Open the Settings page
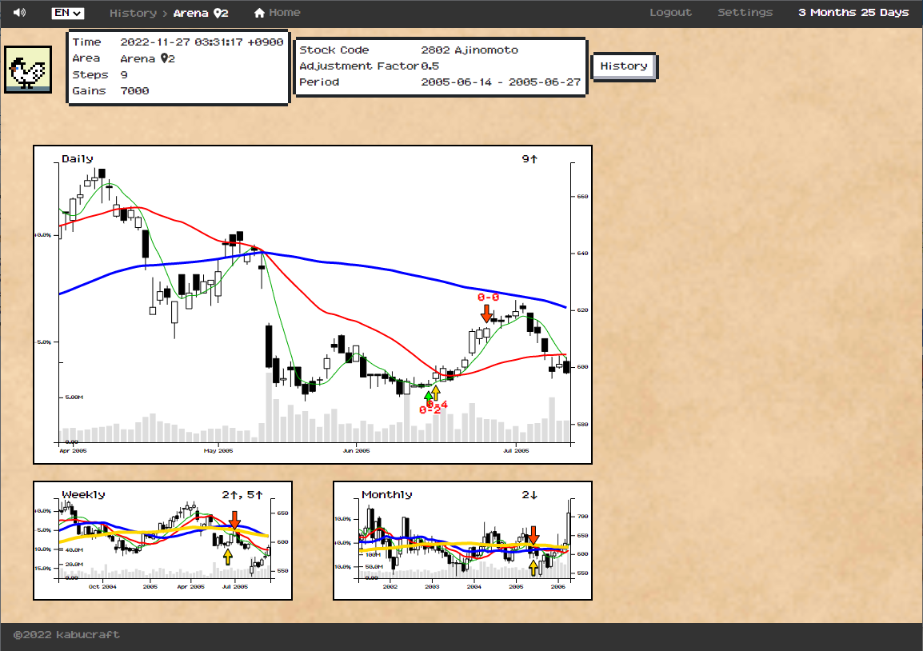 pyautogui.click(x=745, y=13)
